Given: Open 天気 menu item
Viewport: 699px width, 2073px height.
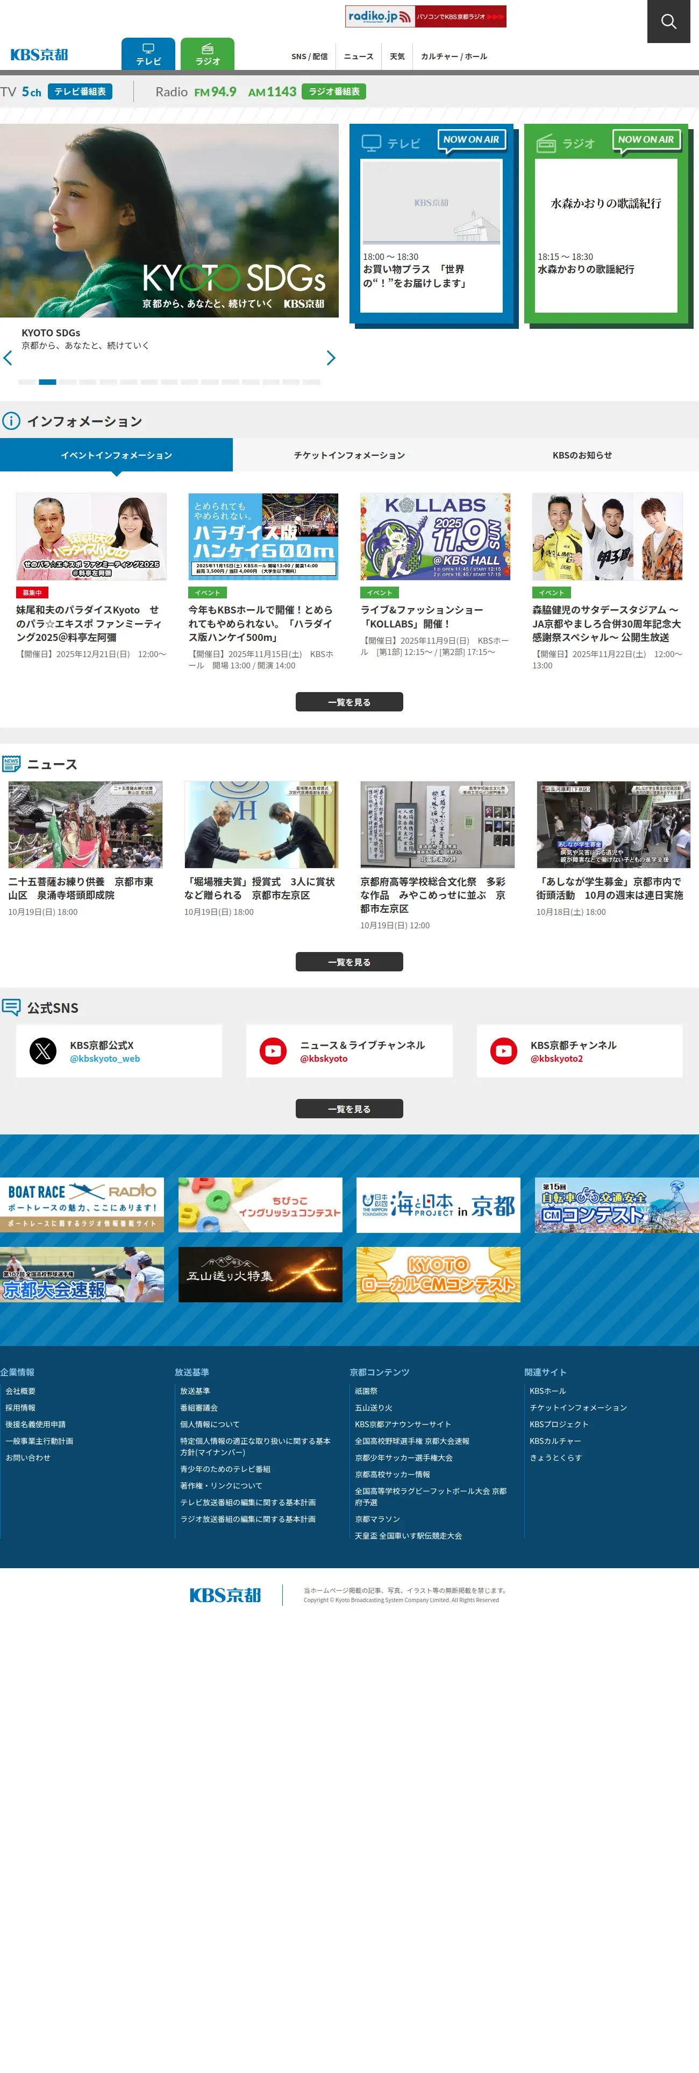Looking at the screenshot, I should (397, 57).
